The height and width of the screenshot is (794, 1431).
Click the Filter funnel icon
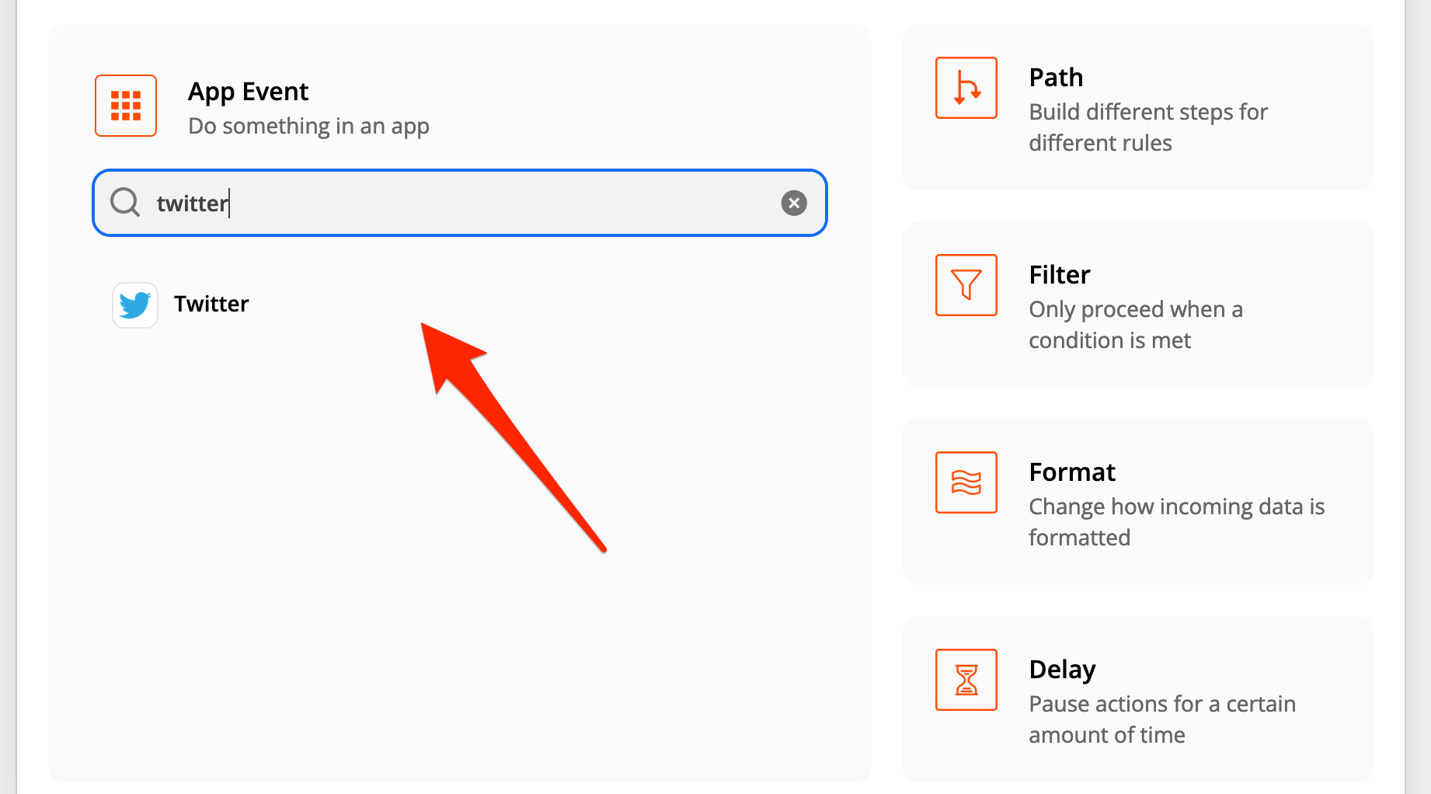point(966,285)
